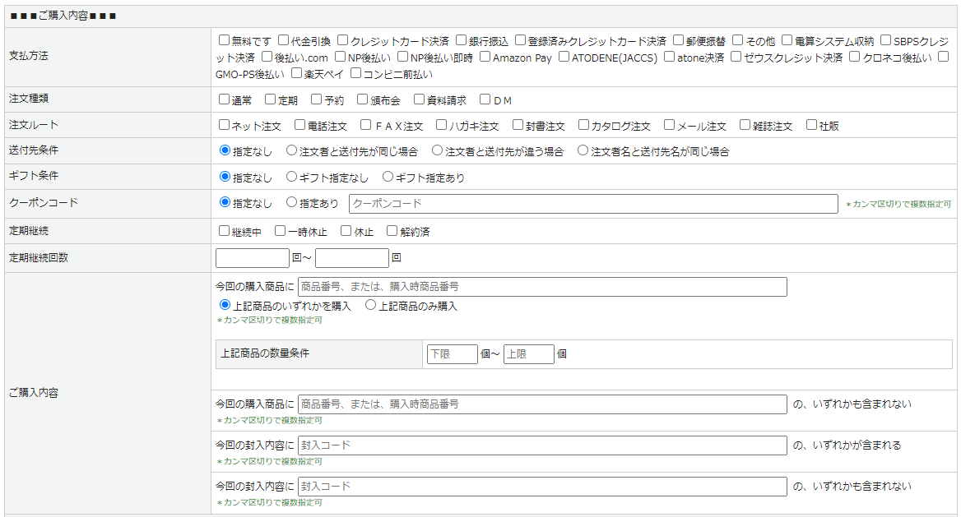Tick the 解約済 subscription status checkbox
The image size is (961, 517).
pos(392,232)
